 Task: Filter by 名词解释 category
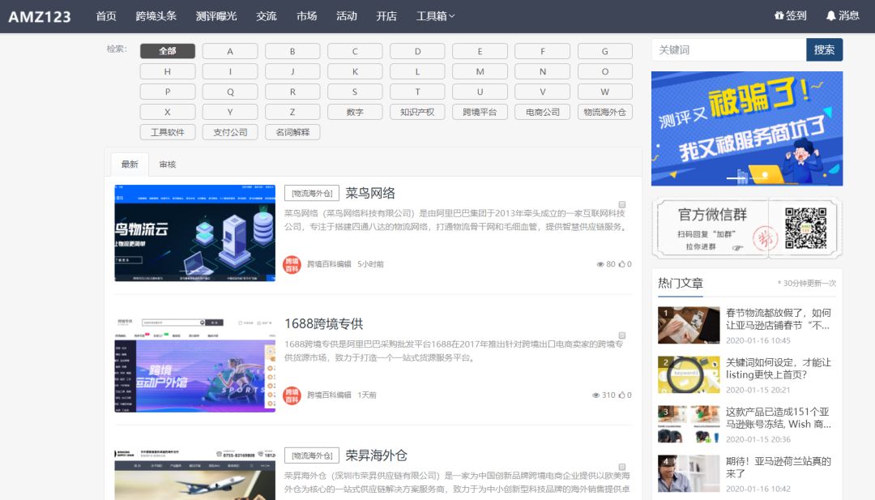pos(292,132)
